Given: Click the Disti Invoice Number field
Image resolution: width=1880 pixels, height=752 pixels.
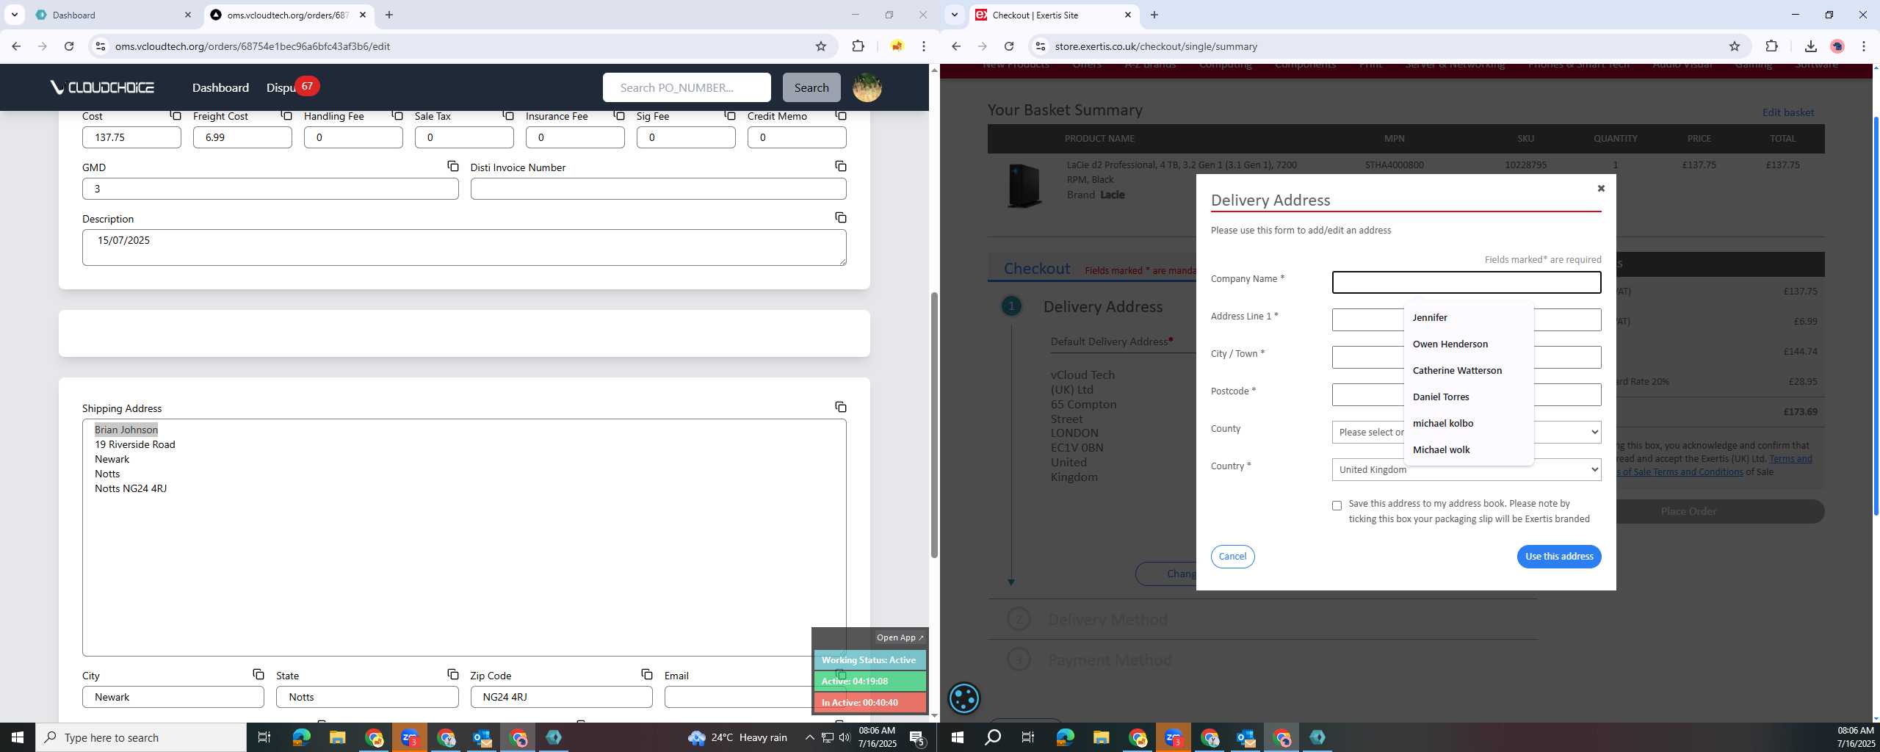Looking at the screenshot, I should (x=658, y=189).
